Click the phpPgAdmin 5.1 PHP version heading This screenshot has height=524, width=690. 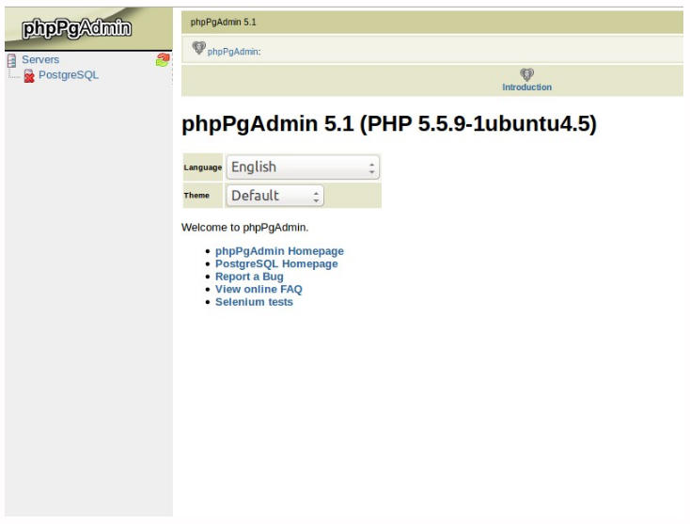pyautogui.click(x=389, y=124)
